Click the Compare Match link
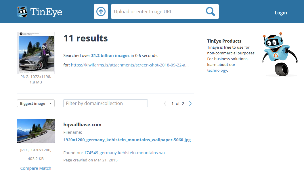Viewport: 304px width, 183px height. pos(36,168)
